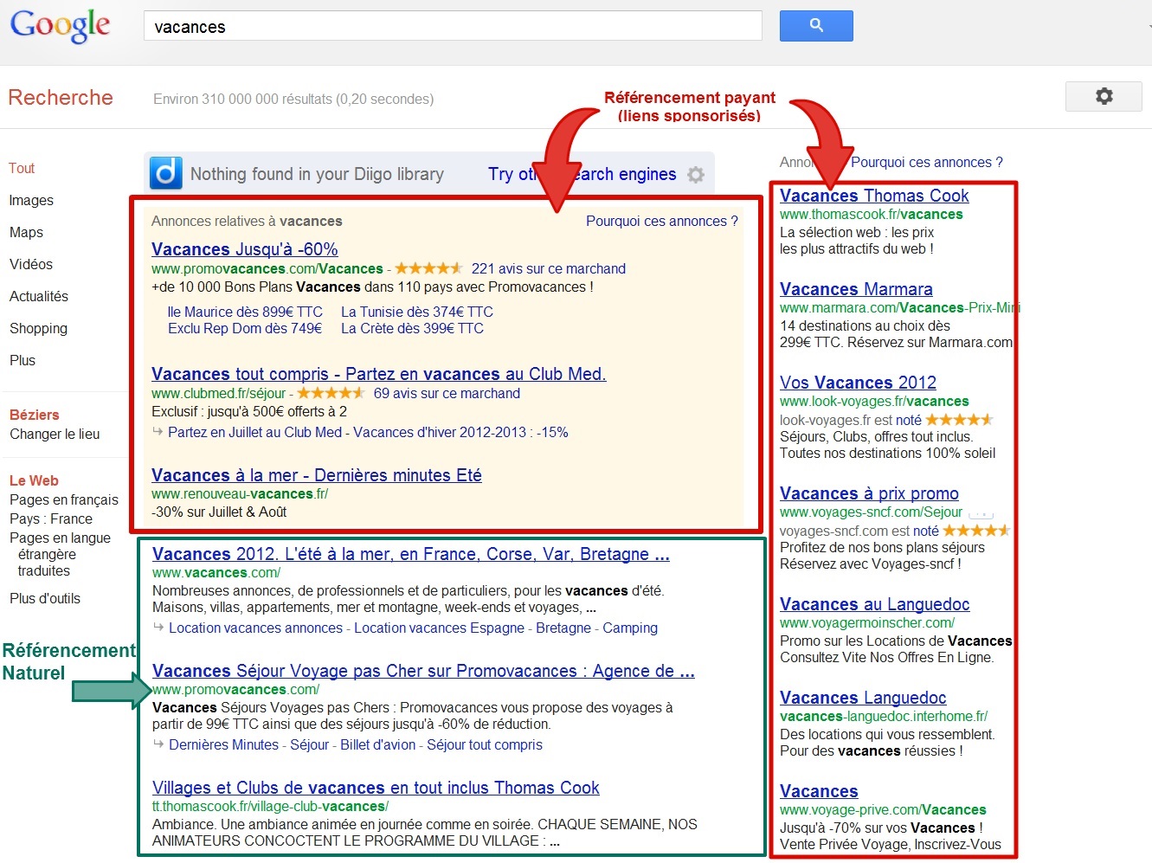Open Vacances voyage-prive.com ad title
1152x863 pixels.
[x=819, y=791]
